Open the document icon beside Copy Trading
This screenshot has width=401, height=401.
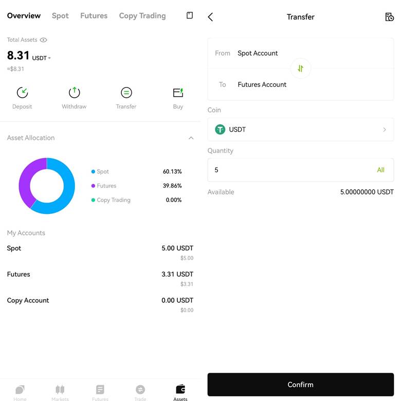190,15
